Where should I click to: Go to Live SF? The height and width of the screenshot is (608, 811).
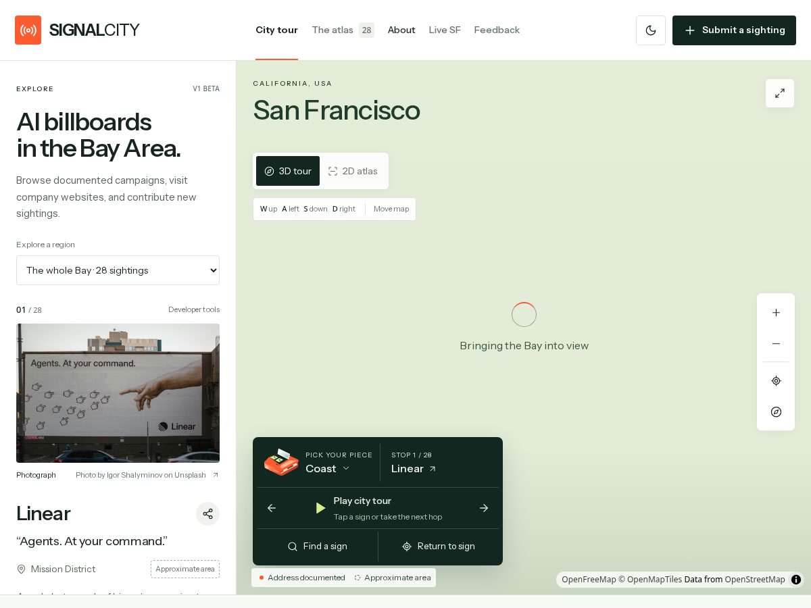click(x=445, y=30)
